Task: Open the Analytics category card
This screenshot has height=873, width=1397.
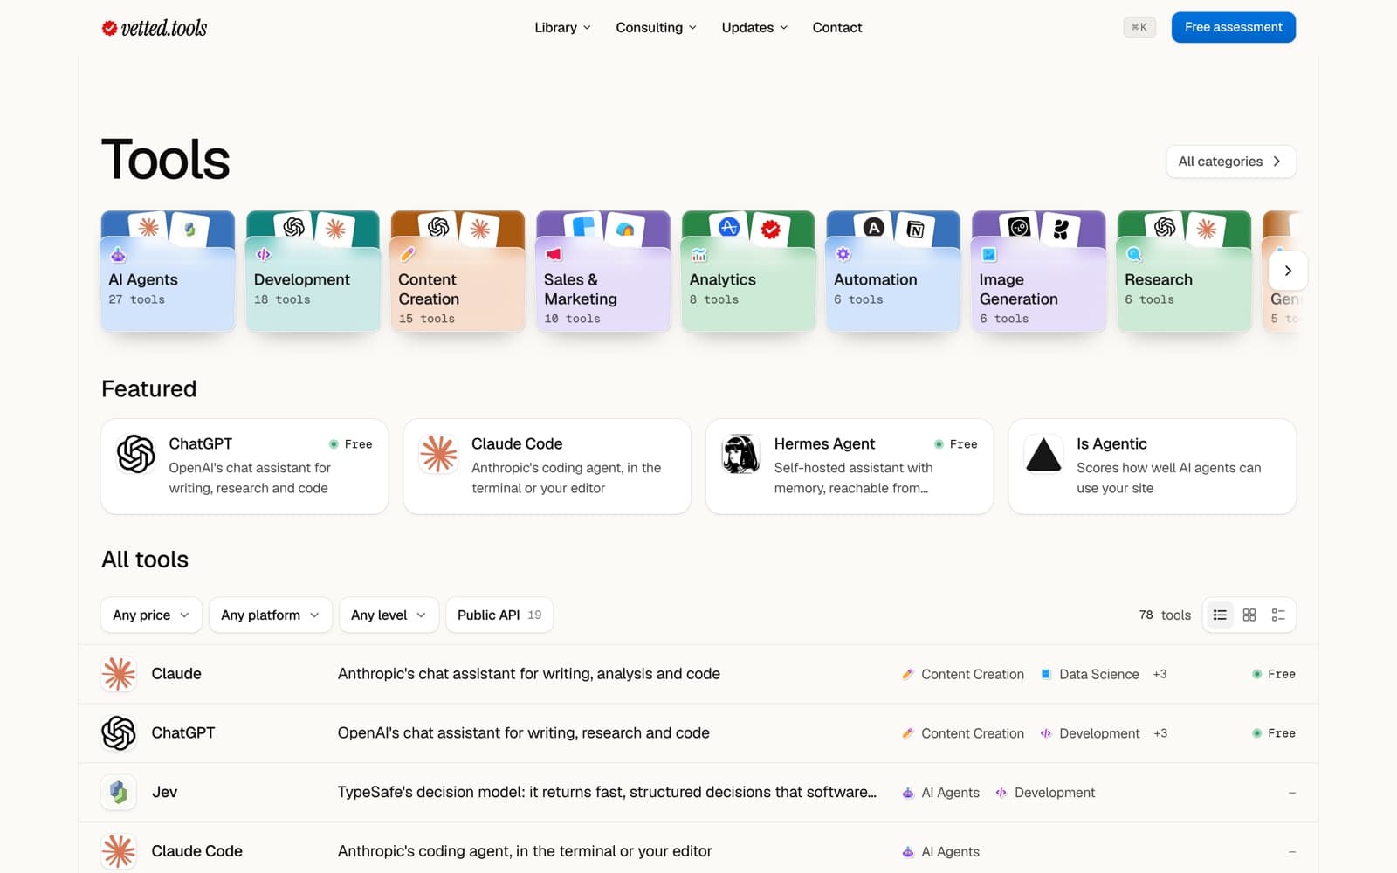Action: coord(748,272)
